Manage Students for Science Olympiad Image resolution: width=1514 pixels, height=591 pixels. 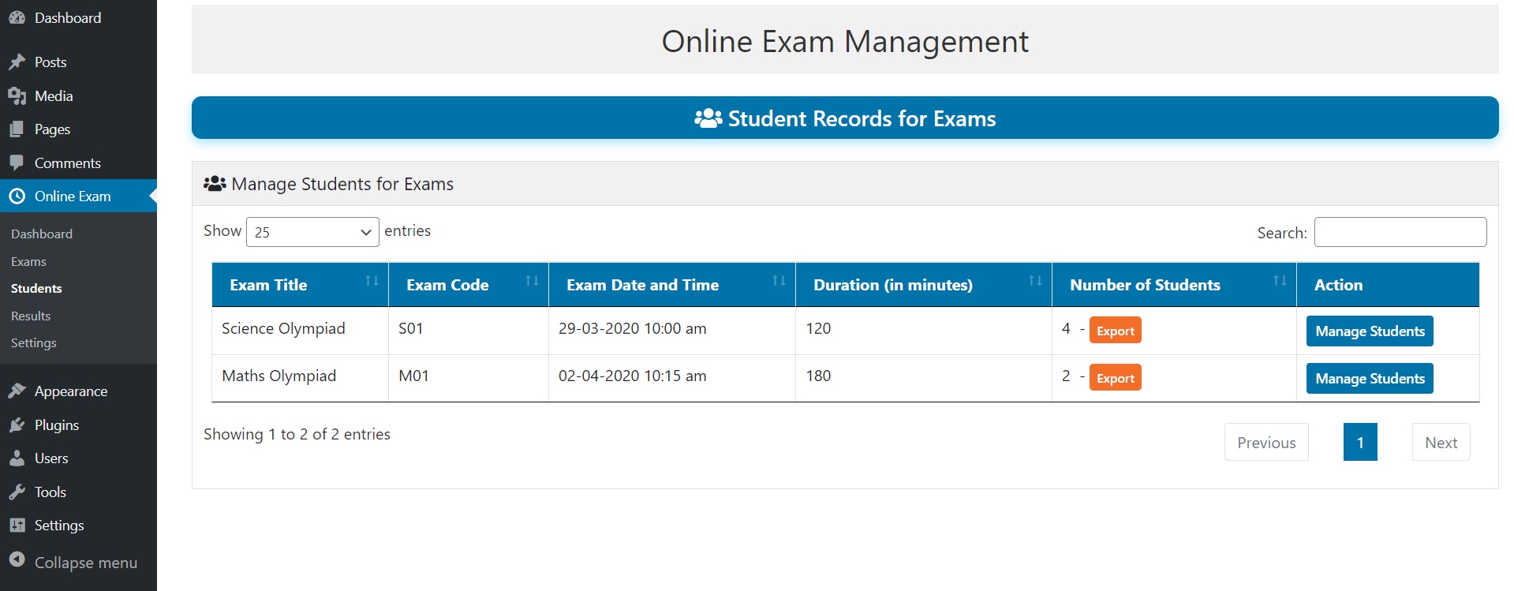pyautogui.click(x=1370, y=331)
